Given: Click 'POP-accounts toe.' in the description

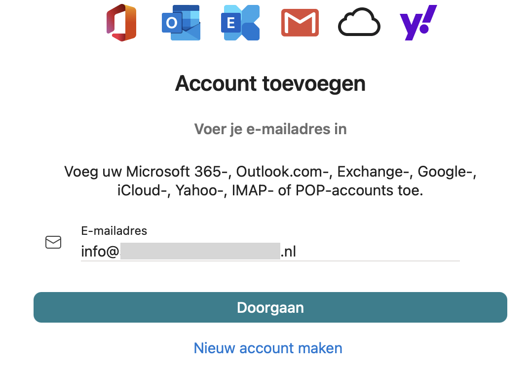Looking at the screenshot, I should tap(359, 190).
